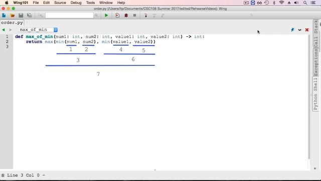Open the Window menu
This screenshot has height=181, width=321.
coord(106,3)
